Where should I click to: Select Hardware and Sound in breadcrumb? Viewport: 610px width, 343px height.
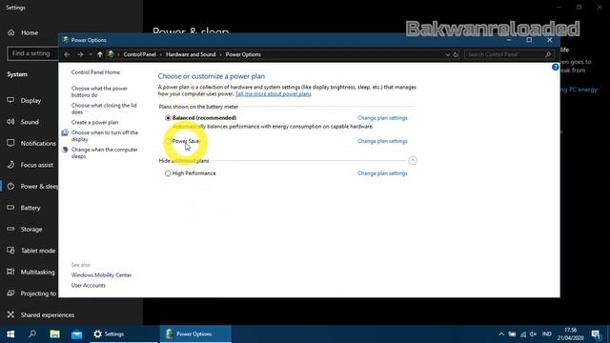[191, 54]
